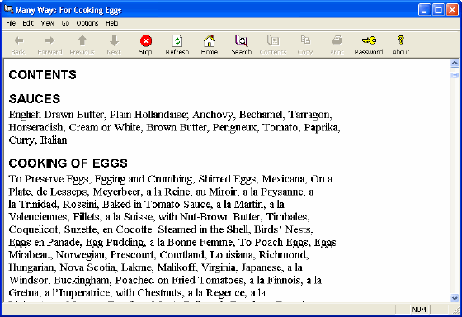Click the text 'Poached on Fried Tomatoes'
The image size is (462, 317).
[179, 281]
